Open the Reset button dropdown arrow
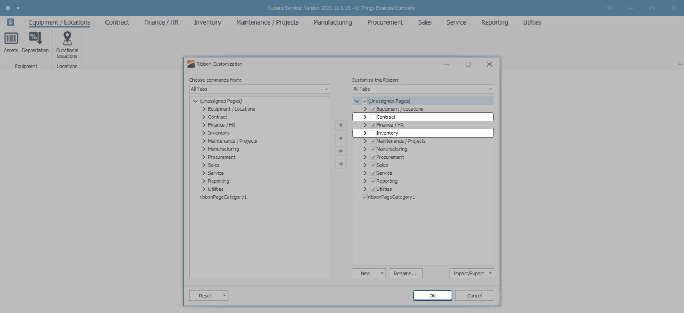Image resolution: width=684 pixels, height=313 pixels. [224, 296]
